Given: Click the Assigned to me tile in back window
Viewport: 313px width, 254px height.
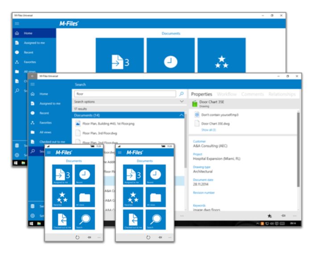Looking at the screenshot, I should tap(120, 55).
